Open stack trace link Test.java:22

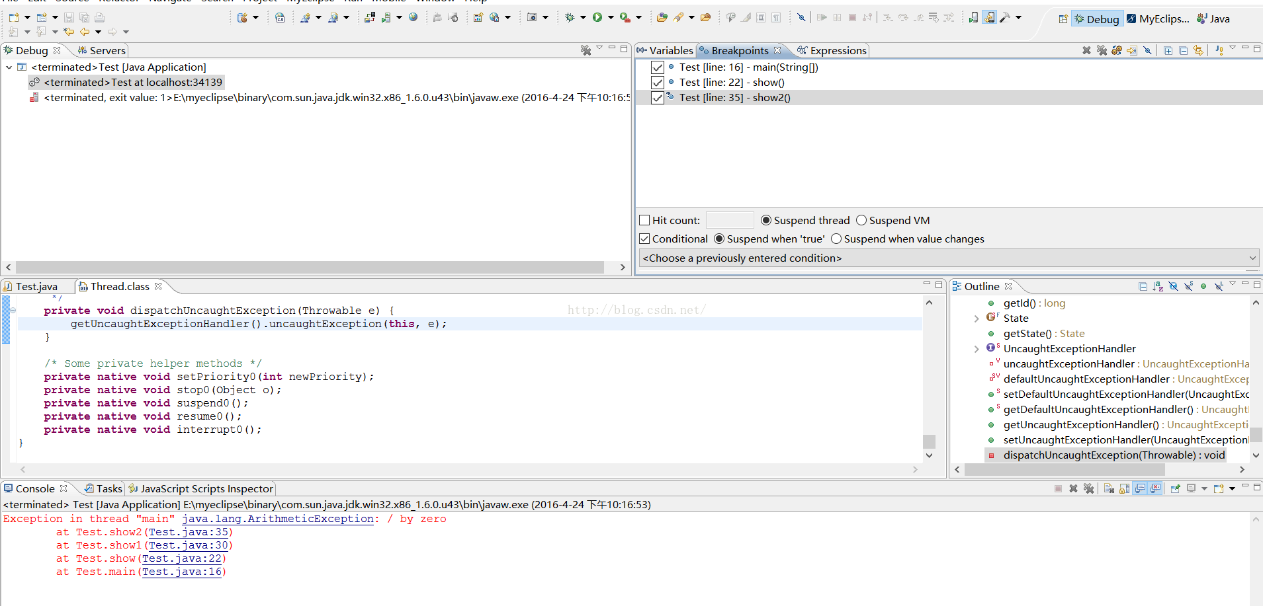click(x=181, y=558)
